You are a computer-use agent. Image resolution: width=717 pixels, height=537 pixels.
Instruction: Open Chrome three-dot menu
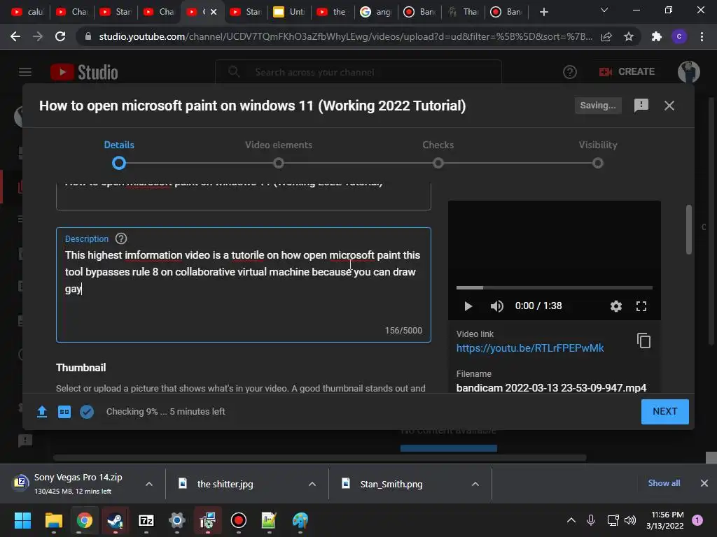click(702, 36)
